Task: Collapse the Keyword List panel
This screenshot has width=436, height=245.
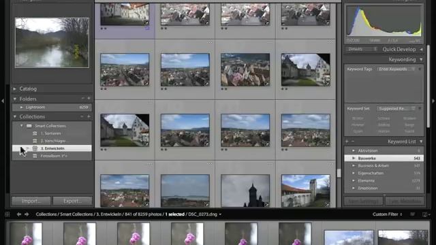Action: [421, 142]
